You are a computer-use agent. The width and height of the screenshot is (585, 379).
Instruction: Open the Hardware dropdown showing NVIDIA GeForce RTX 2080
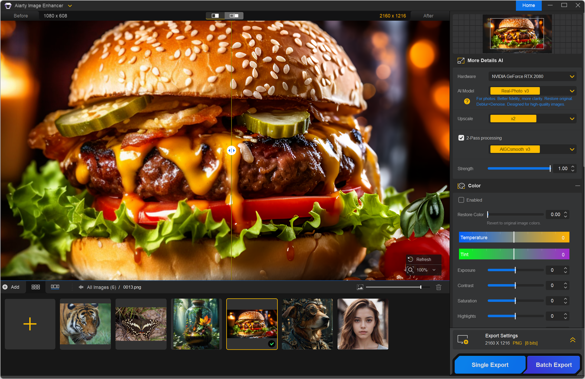(533, 77)
